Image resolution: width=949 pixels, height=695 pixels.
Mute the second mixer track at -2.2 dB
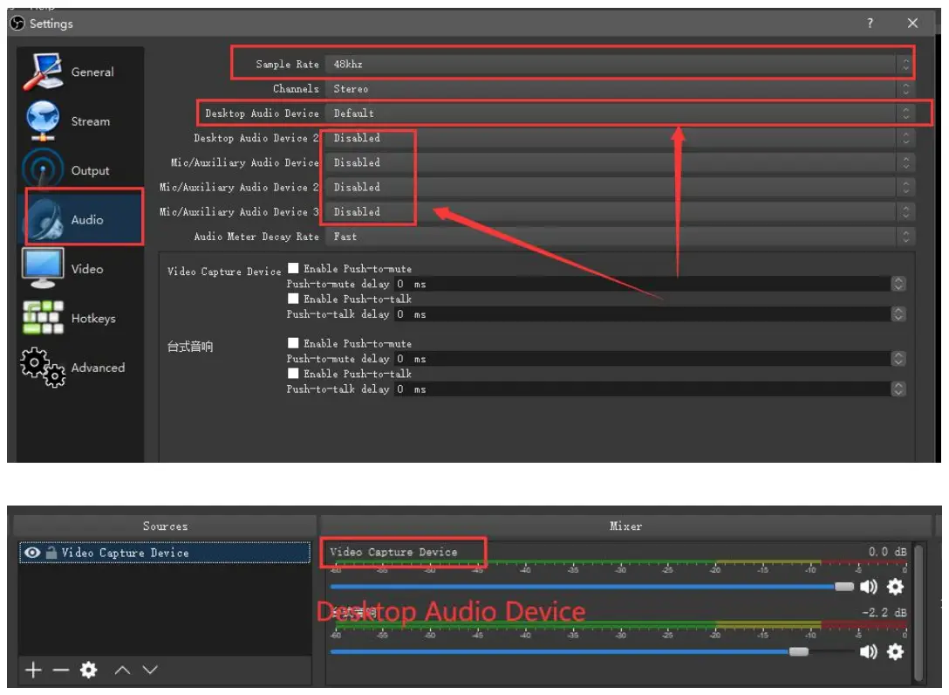click(868, 651)
